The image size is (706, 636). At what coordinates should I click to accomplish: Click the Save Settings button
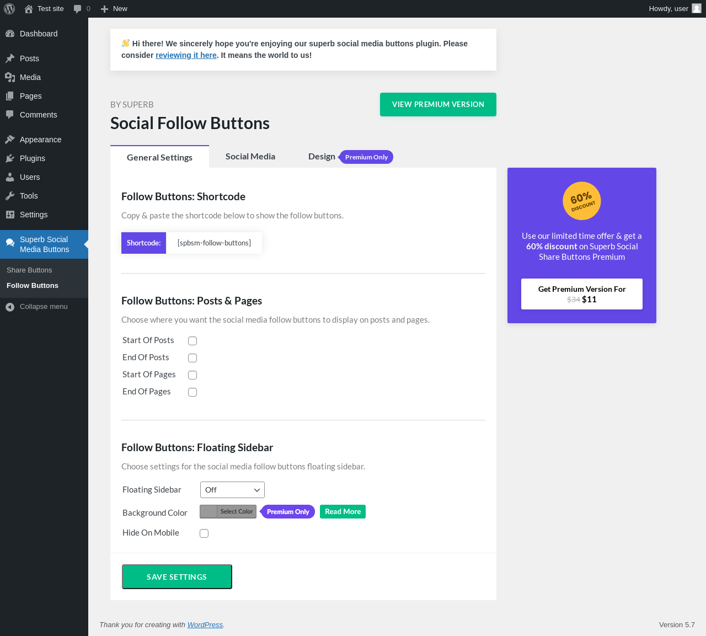177,577
